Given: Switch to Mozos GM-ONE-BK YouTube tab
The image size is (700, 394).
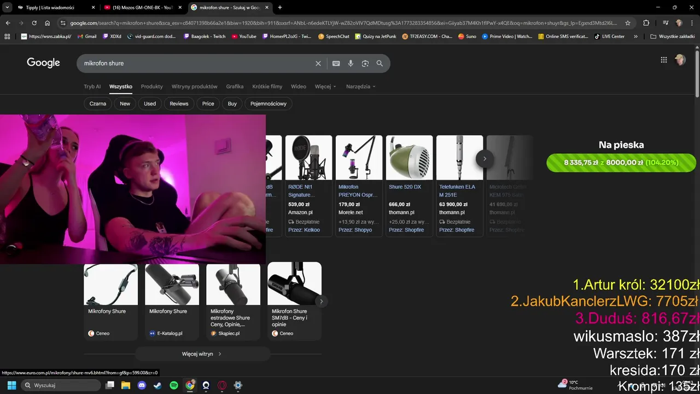Looking at the screenshot, I should click(142, 8).
